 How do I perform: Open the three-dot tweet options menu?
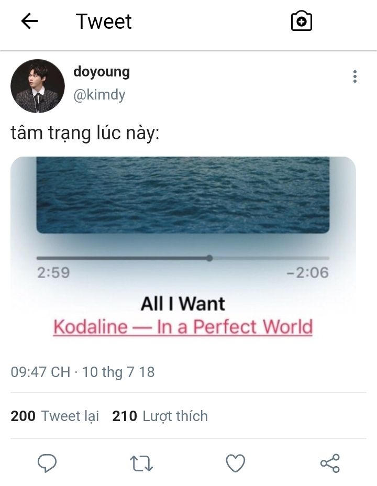355,76
